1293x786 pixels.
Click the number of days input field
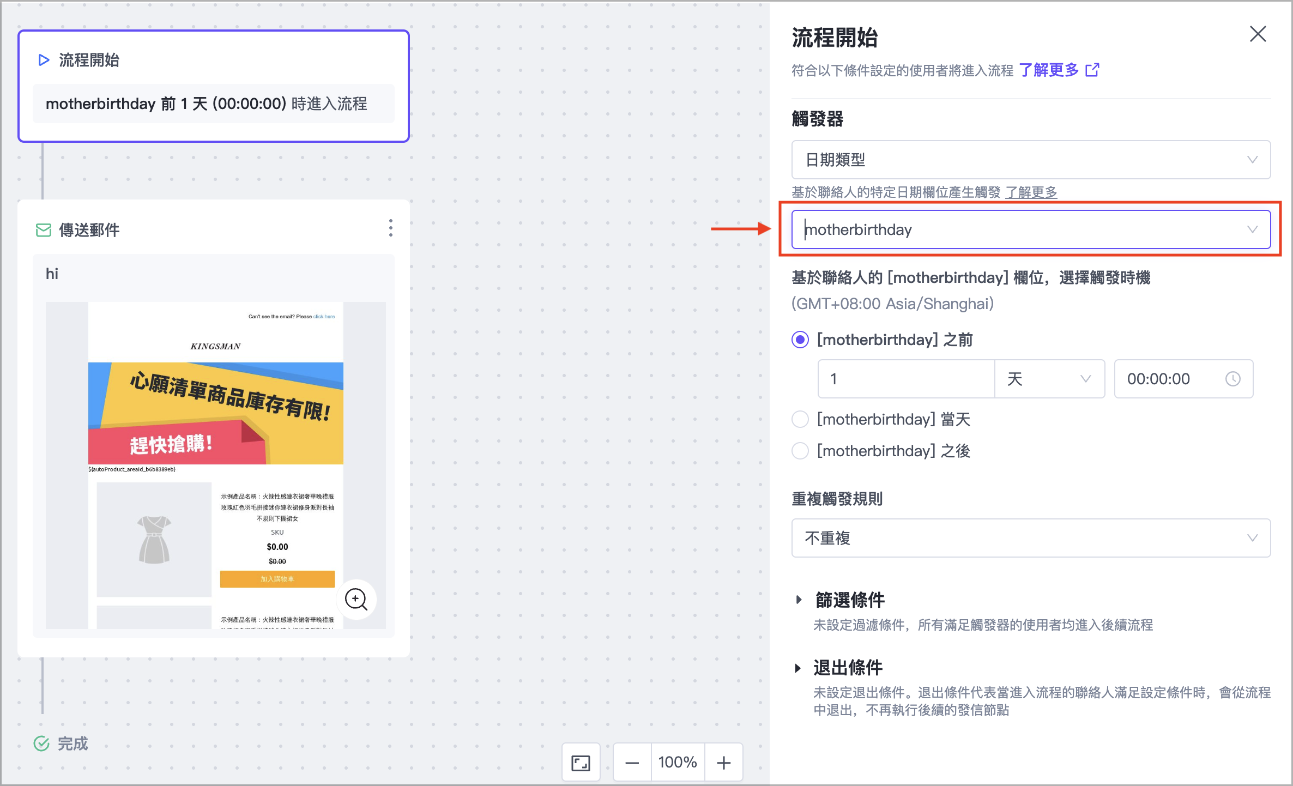(x=905, y=379)
